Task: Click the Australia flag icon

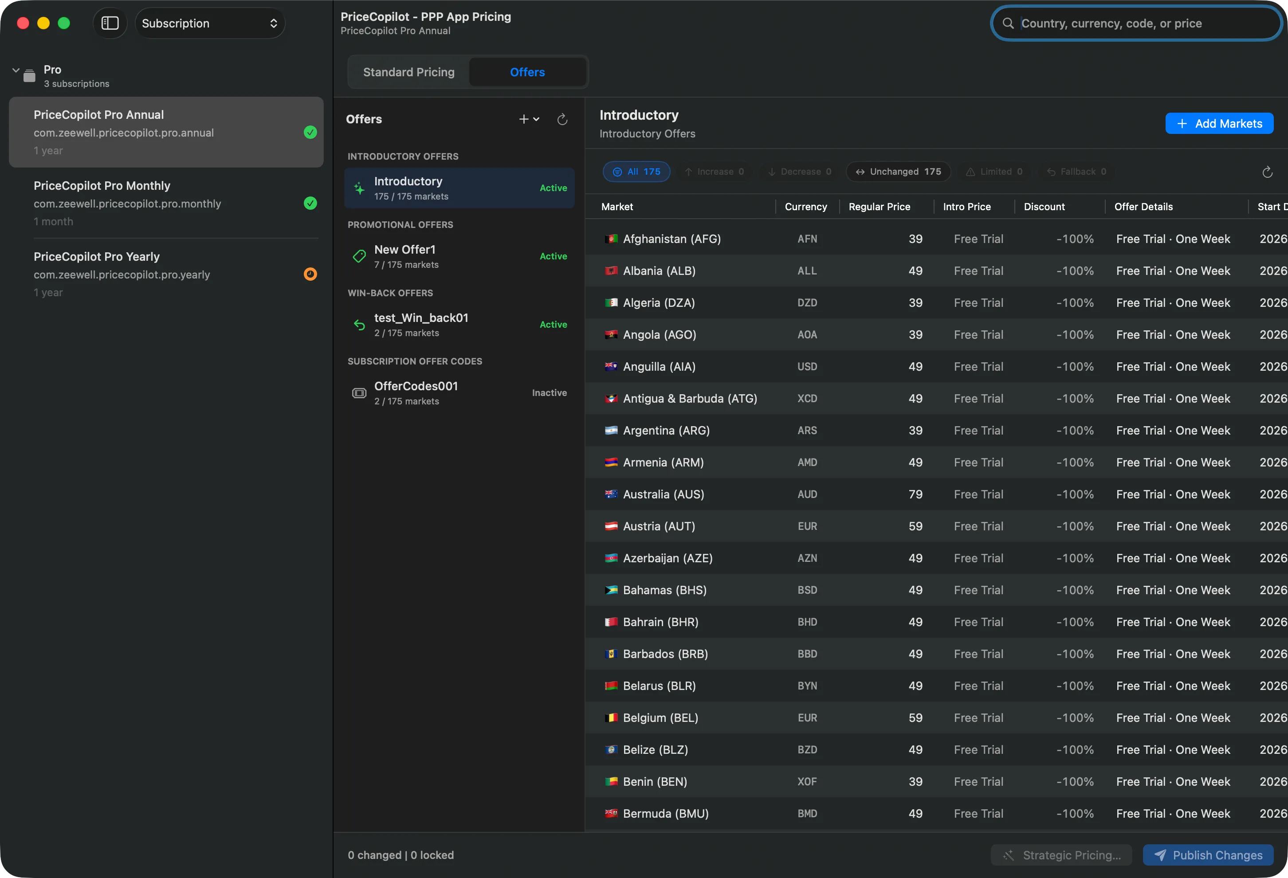Action: 611,494
